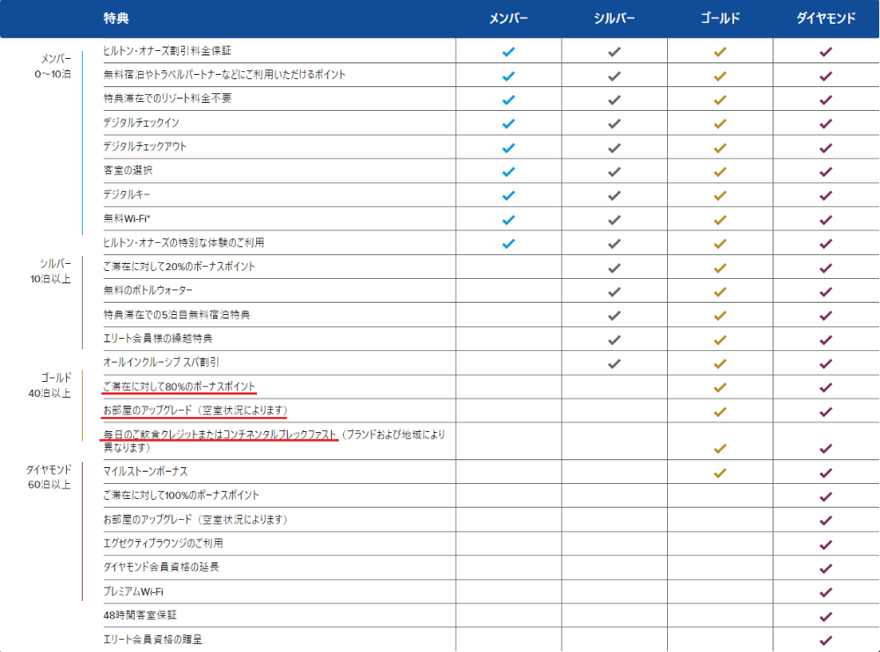Click the underlined ご滞在に対して80%のボーナスポイント text
This screenshot has height=652, width=880.
tap(179, 386)
